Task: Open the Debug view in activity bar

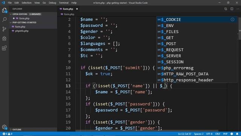Action: tap(4, 39)
